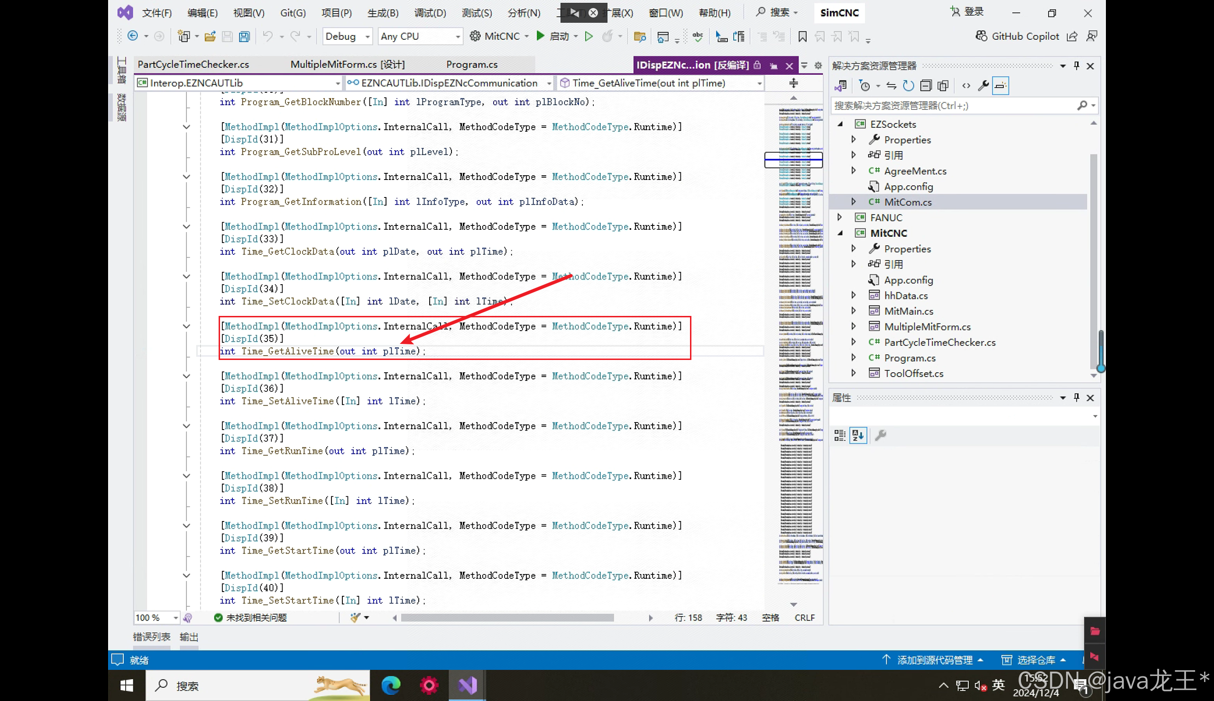Open Properties via the wrench icon

[x=983, y=86]
